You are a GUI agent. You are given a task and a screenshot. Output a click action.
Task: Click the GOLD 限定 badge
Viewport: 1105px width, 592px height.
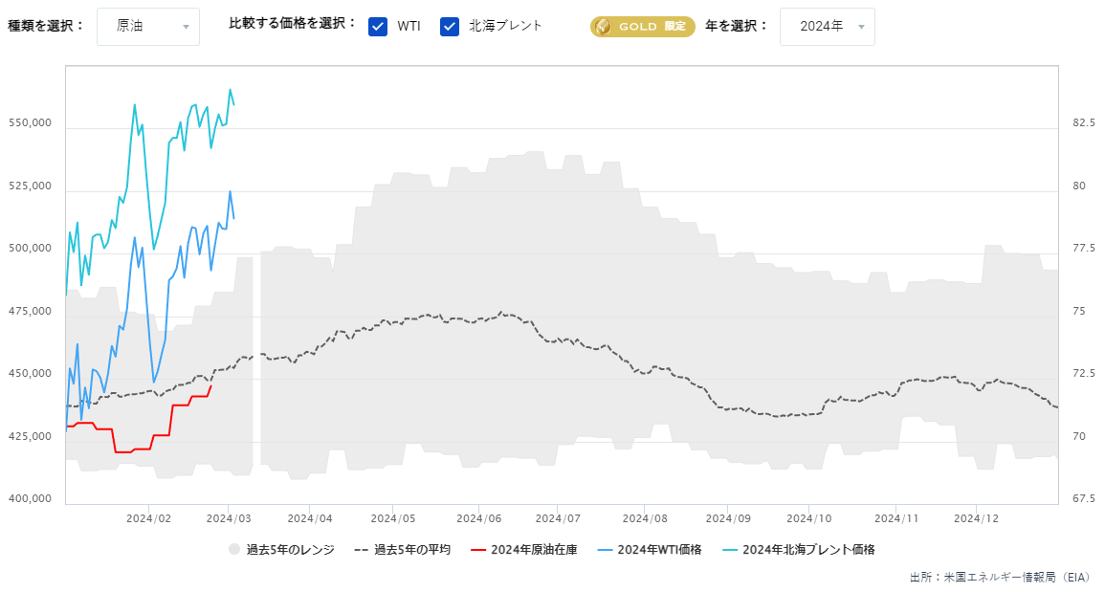tap(643, 27)
